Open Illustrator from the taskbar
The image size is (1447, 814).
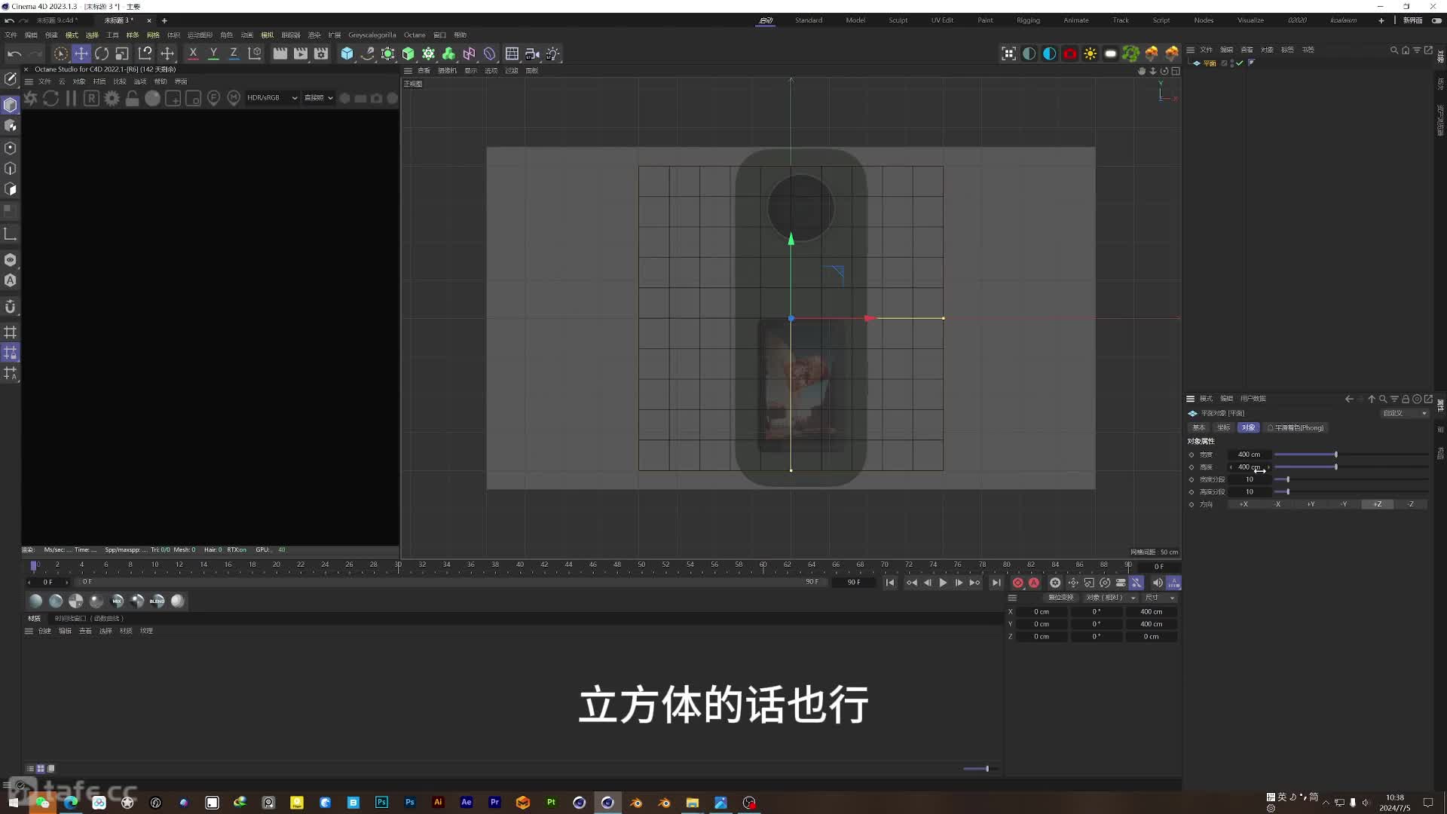(x=438, y=803)
